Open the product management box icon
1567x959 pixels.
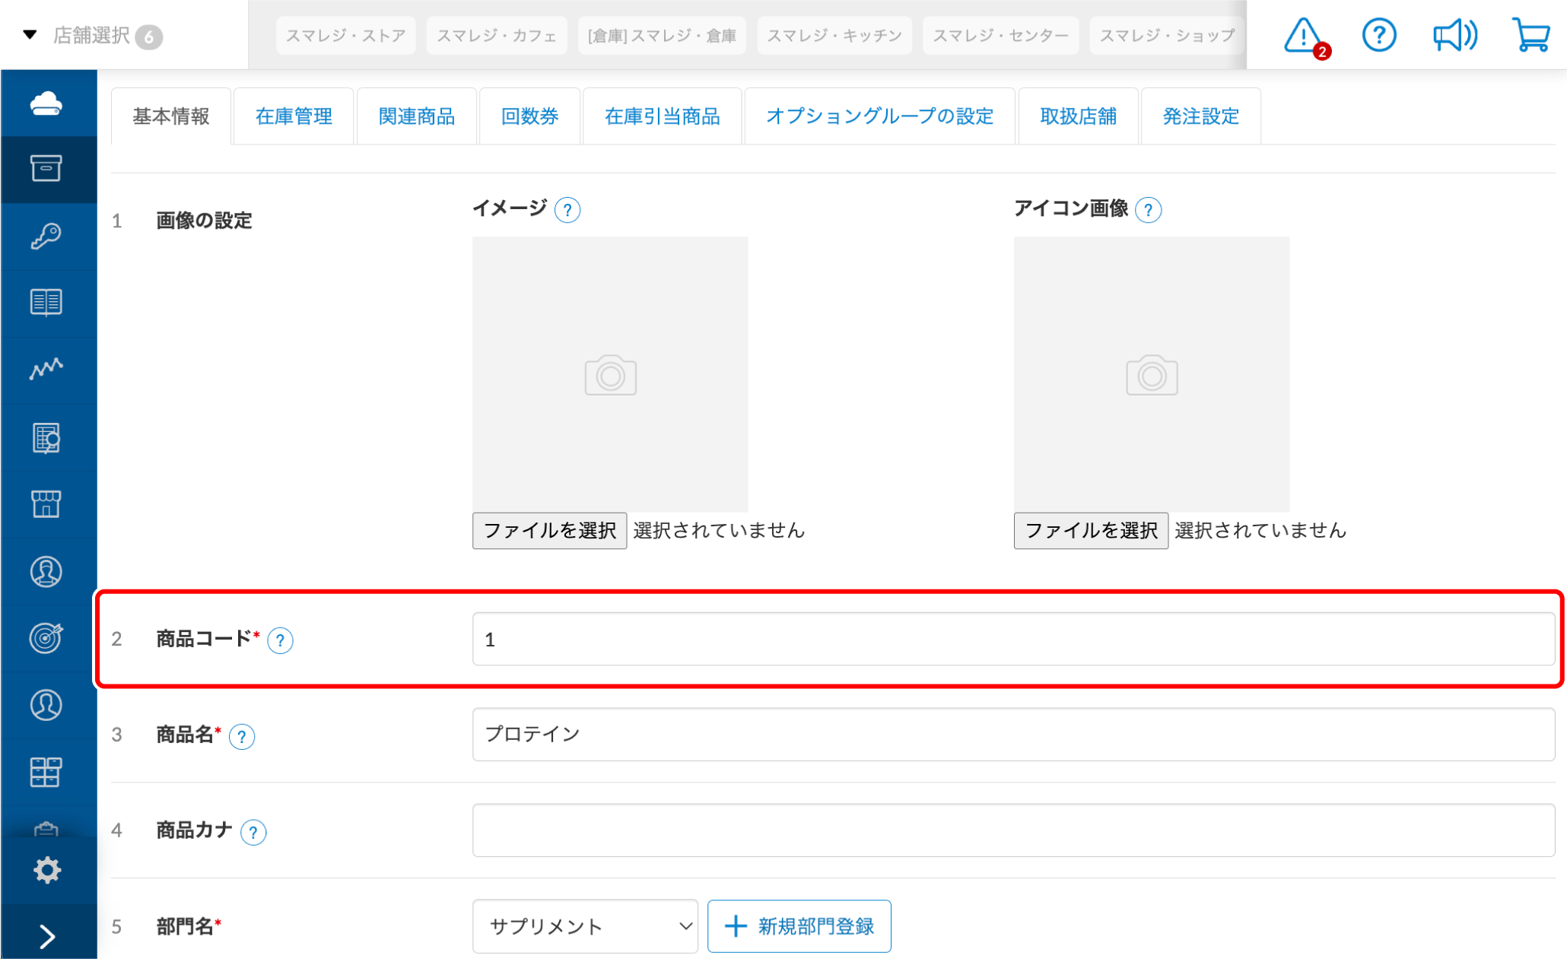48,169
